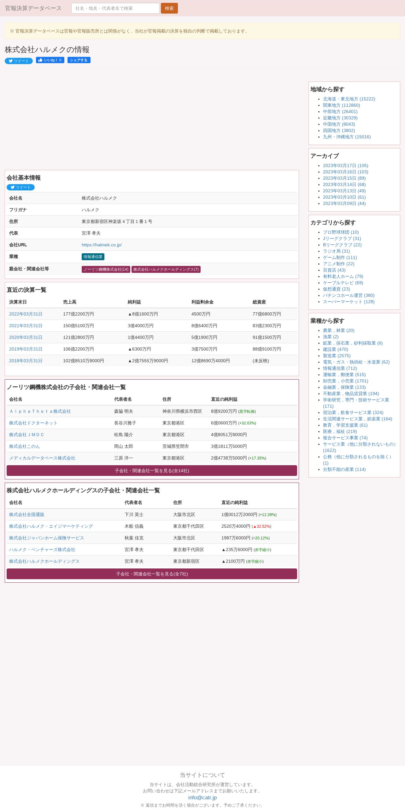Viewport: 405px width, 811px height.
Task: Open the 2018年03月31日 settlement
Action: point(26,361)
